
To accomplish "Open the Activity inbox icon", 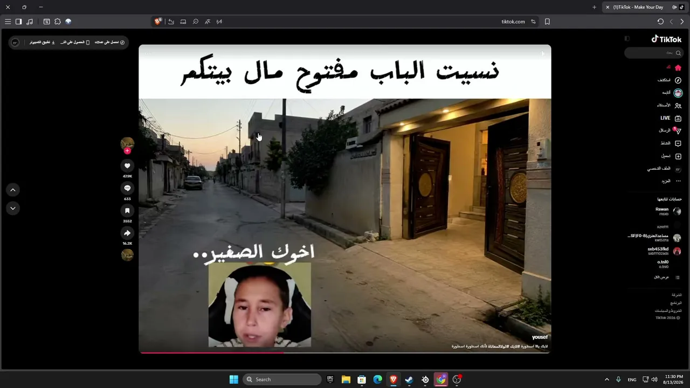I will click(678, 143).
